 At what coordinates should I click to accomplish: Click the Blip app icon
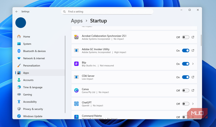pos(76,64)
